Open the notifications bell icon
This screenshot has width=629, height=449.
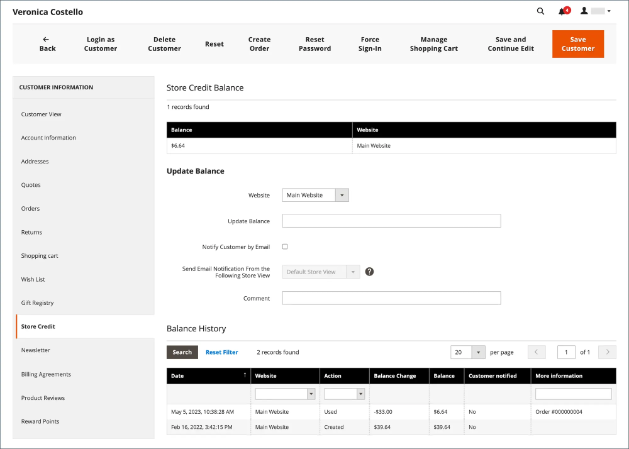click(x=562, y=11)
